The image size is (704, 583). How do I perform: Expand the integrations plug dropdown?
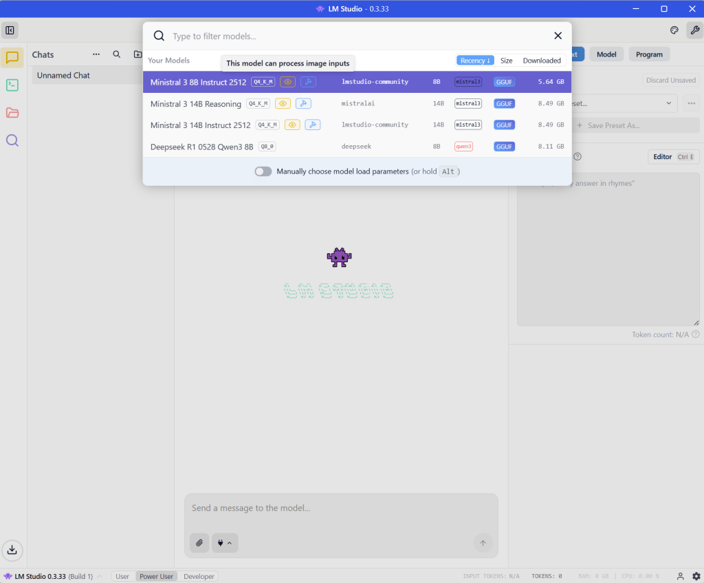(225, 543)
